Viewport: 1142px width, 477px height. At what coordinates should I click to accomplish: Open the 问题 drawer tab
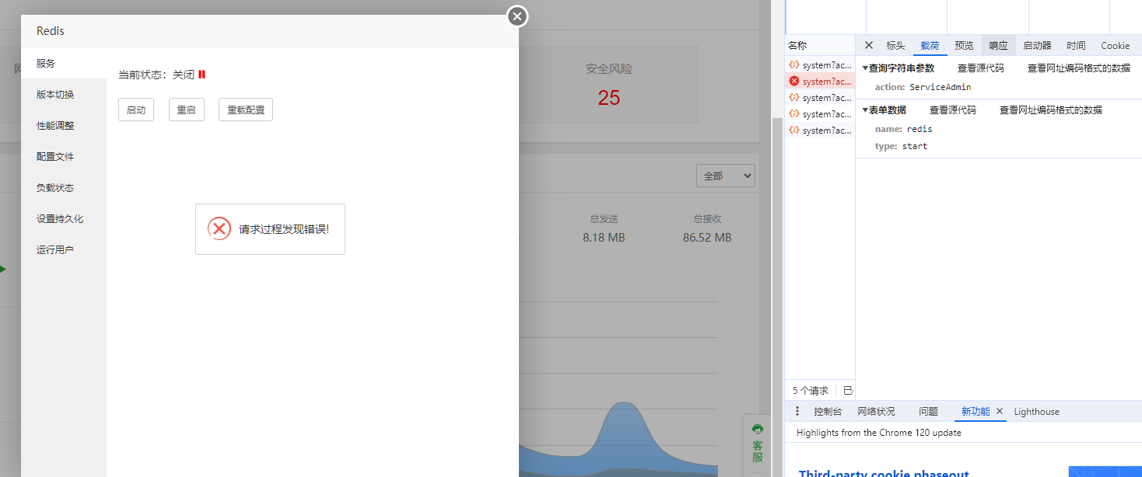click(x=928, y=412)
